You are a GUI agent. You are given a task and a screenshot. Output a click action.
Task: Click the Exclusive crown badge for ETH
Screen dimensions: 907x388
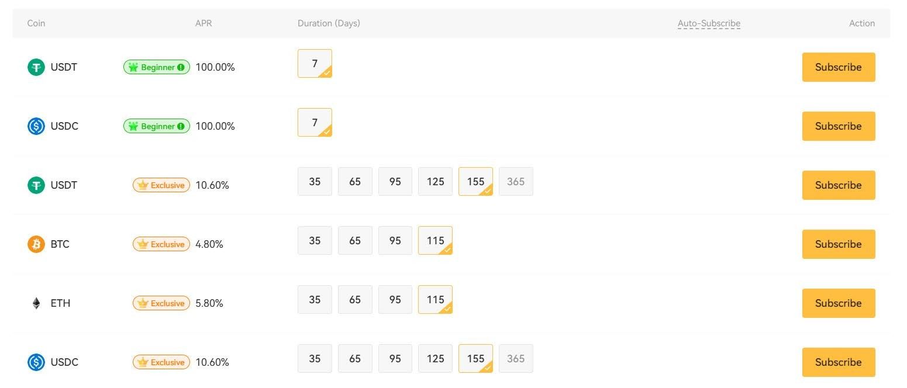(161, 303)
